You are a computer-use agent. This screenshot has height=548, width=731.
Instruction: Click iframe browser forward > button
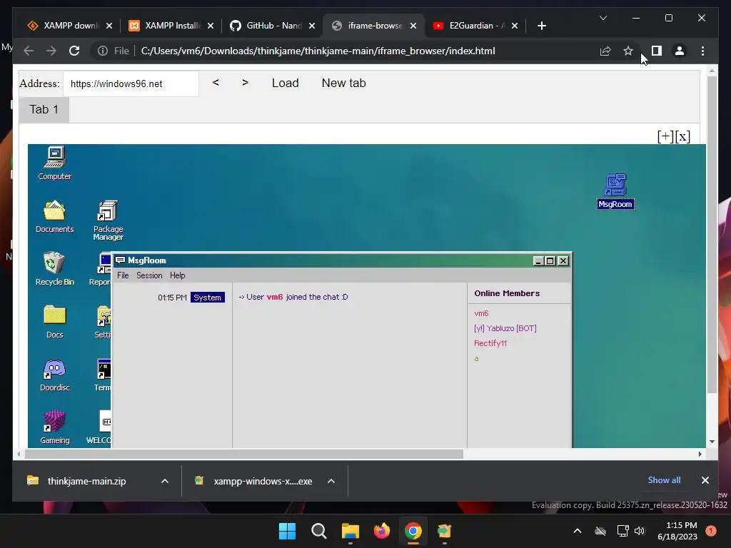pos(246,83)
